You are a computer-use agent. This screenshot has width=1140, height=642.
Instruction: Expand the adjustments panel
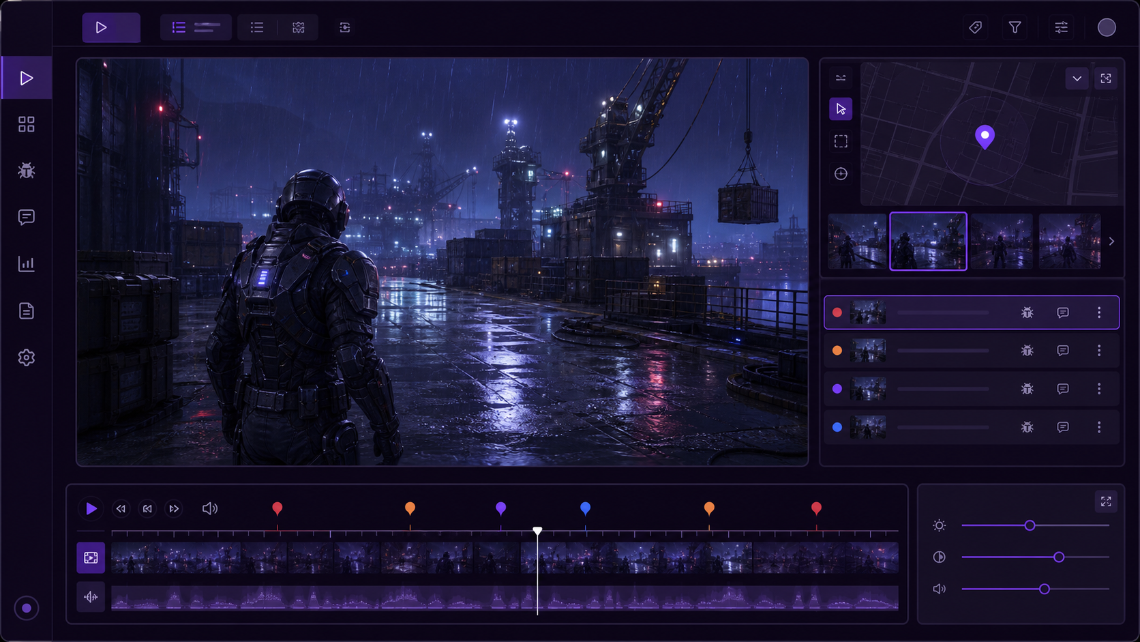(1106, 501)
